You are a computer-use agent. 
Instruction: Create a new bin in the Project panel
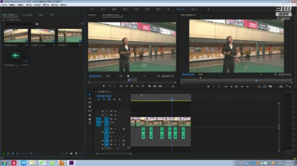pyautogui.click(x=71, y=154)
